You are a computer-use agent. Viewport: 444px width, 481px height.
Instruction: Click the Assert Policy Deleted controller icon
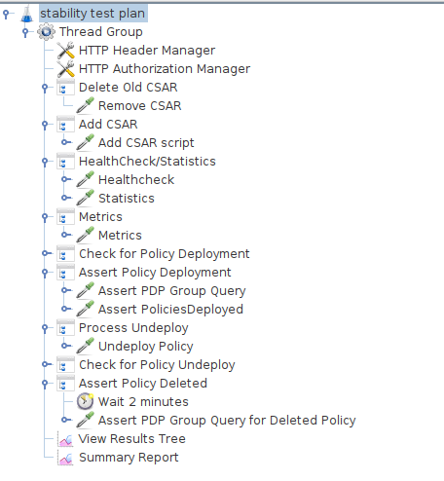65,384
